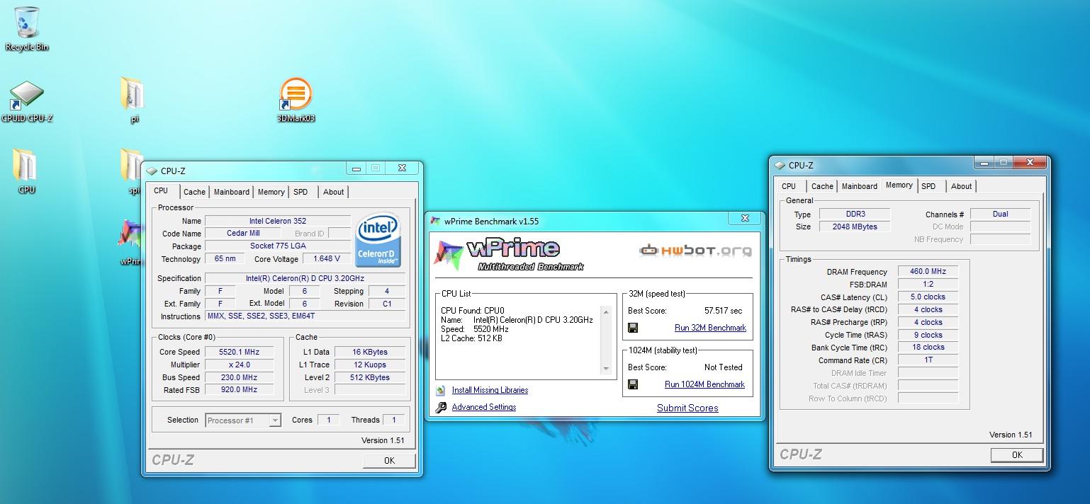This screenshot has height=504, width=1090.
Task: Open SPD tab in right CPU-Z
Action: click(x=928, y=186)
